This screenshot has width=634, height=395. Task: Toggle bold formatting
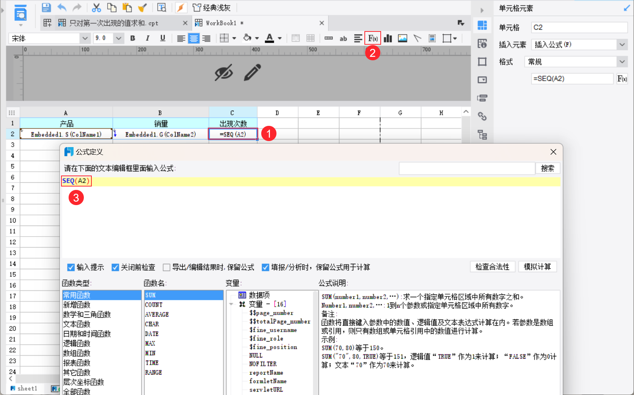(133, 38)
